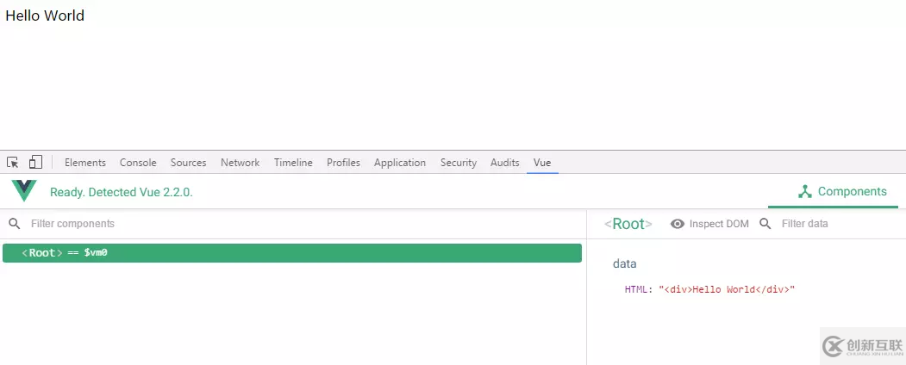Go to the Timeline tab
Screen dimensions: 906x365
point(293,163)
